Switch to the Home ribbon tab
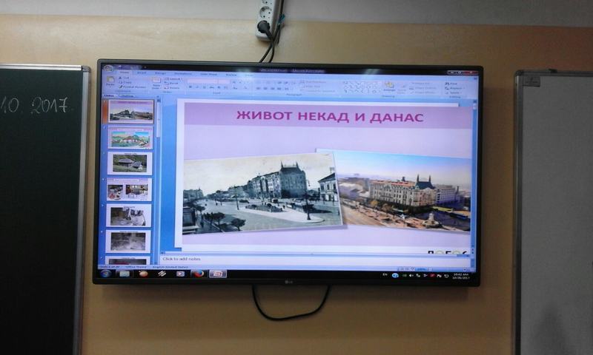Screen dimensions: 593x355 (124, 72)
